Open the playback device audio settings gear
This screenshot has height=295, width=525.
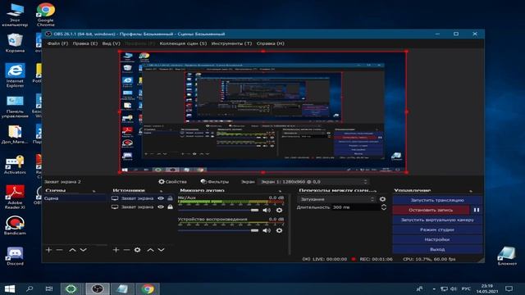pos(279,230)
